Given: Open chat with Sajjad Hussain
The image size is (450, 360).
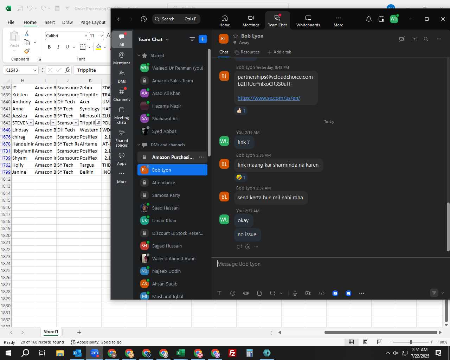Looking at the screenshot, I should (172, 246).
